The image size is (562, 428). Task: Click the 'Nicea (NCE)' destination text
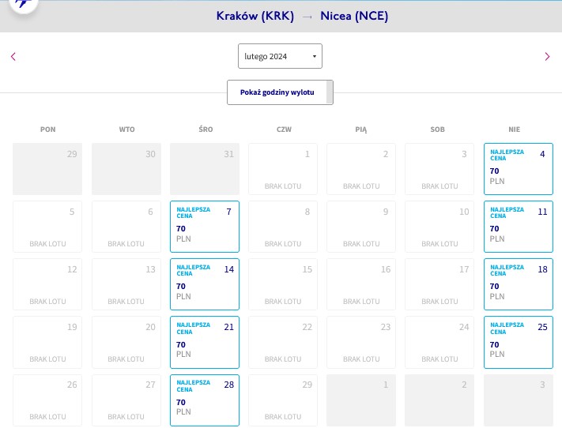pyautogui.click(x=354, y=16)
